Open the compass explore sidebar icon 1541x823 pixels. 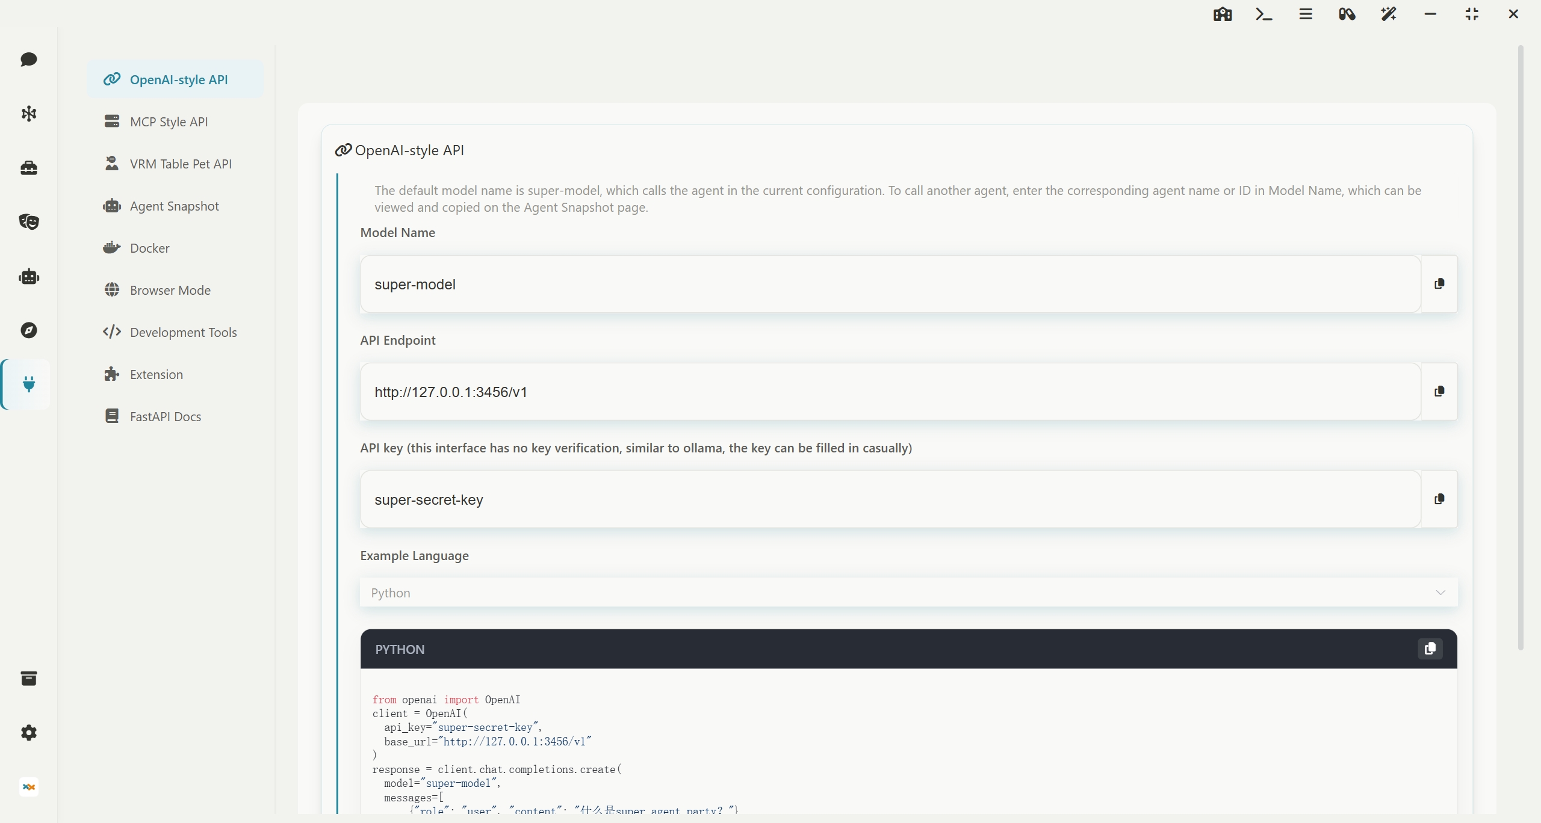(29, 330)
